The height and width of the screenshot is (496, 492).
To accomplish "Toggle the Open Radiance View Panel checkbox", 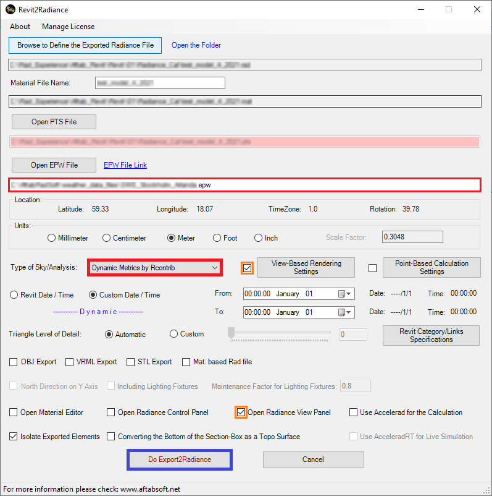I will point(241,413).
